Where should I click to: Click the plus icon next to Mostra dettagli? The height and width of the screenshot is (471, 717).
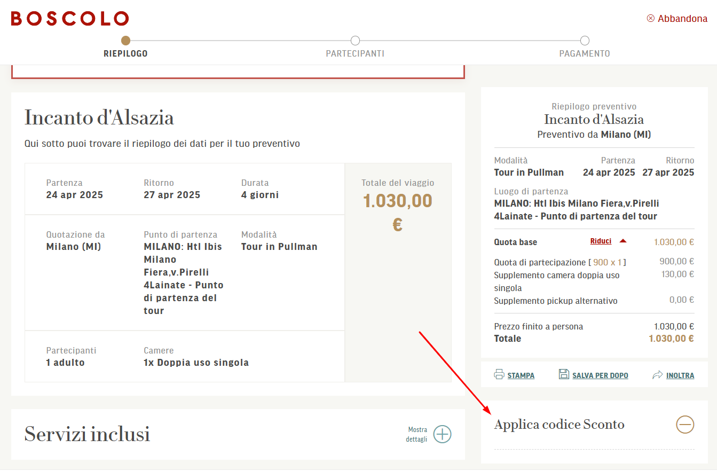[x=442, y=434]
